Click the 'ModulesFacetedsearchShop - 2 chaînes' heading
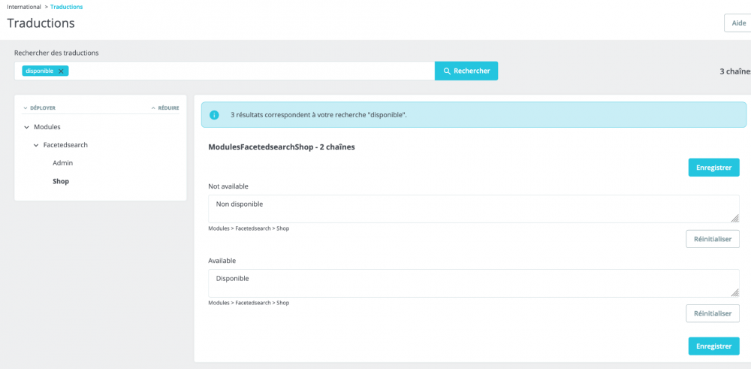The image size is (751, 369). click(x=282, y=147)
